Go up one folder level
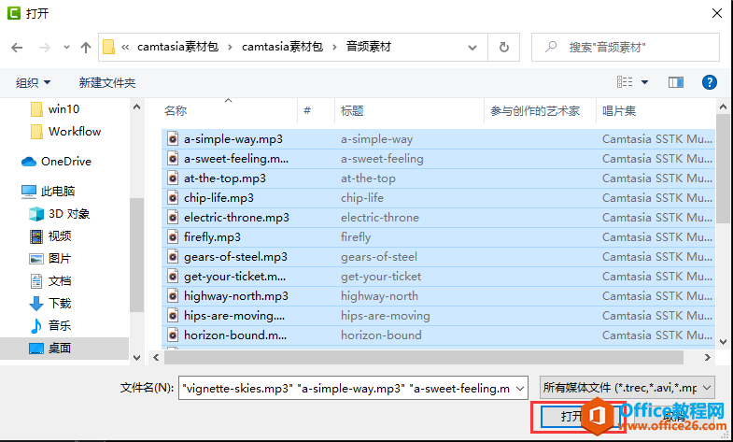The image size is (733, 442). 86,48
